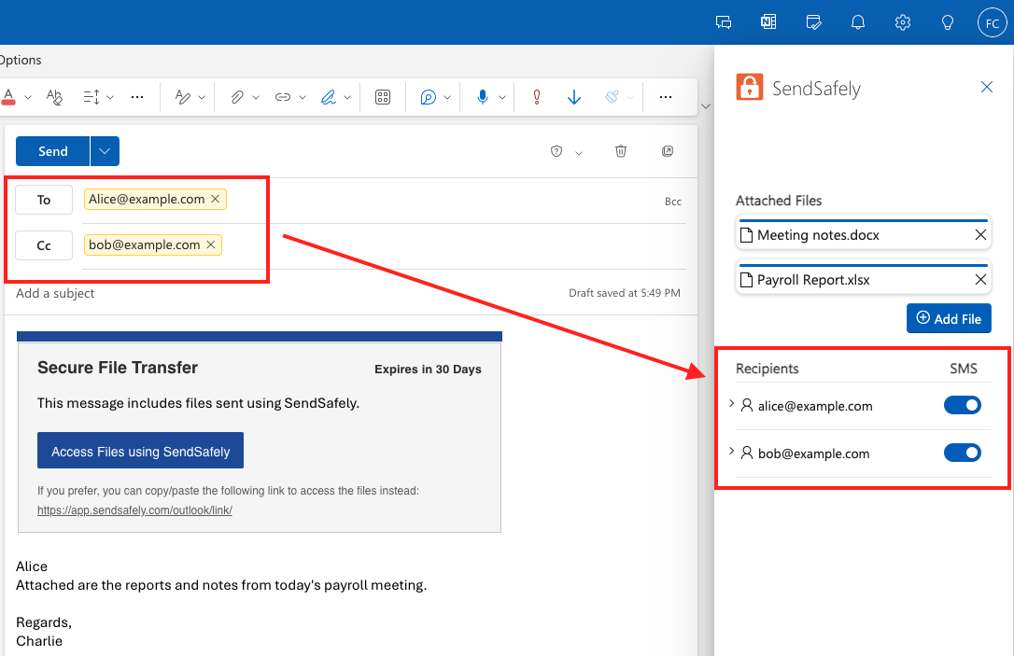The height and width of the screenshot is (656, 1014).
Task: Open the overflow menu at toolbar end
Action: pos(666,97)
